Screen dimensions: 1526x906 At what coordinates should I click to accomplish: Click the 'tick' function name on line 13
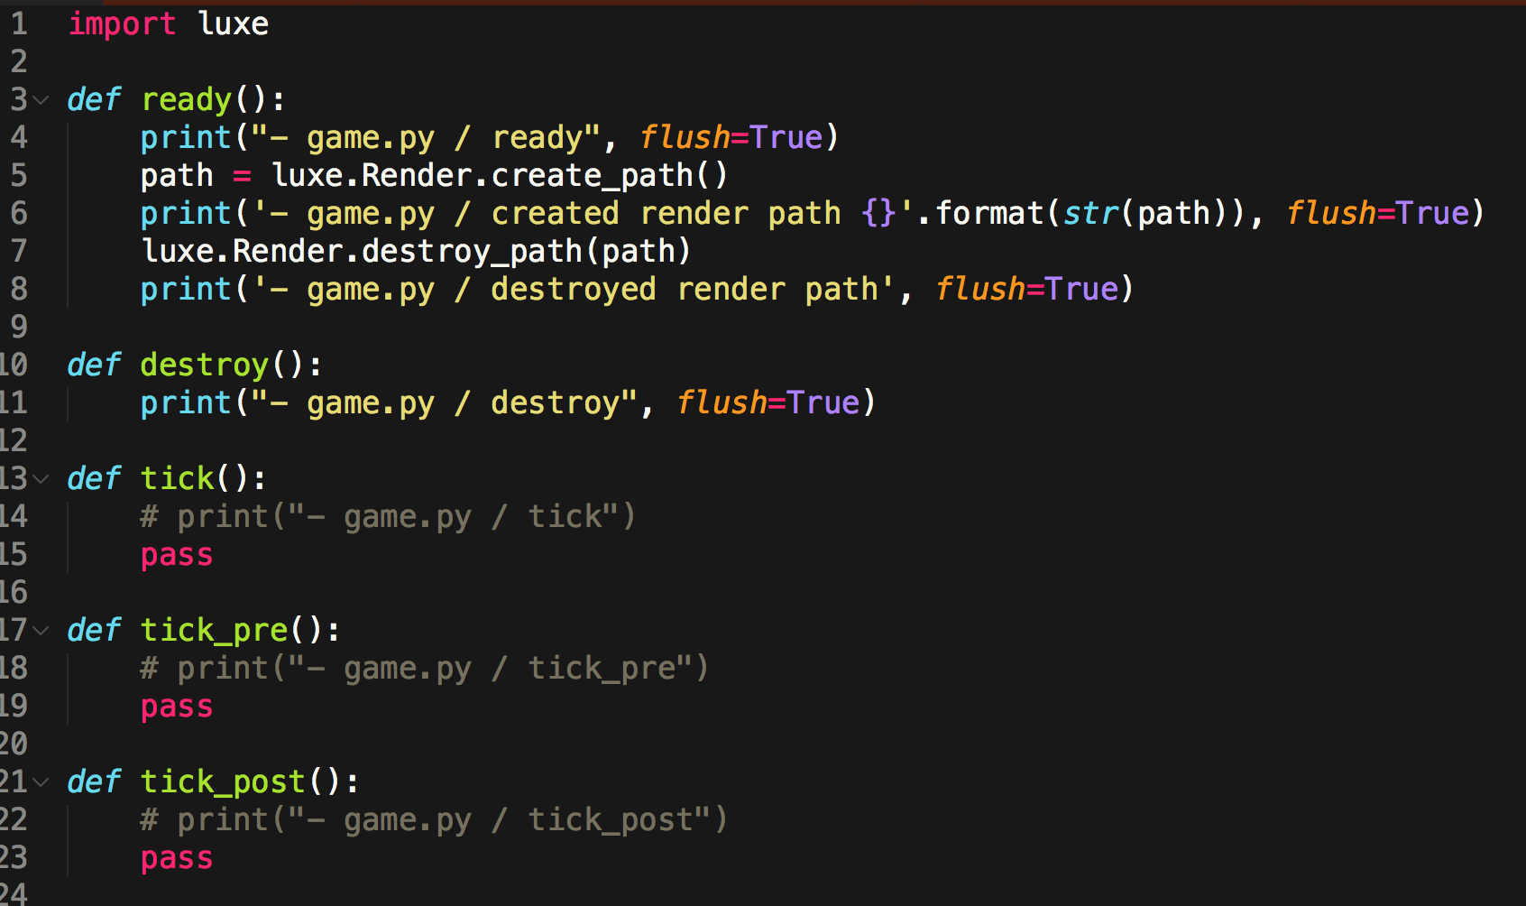pos(178,478)
